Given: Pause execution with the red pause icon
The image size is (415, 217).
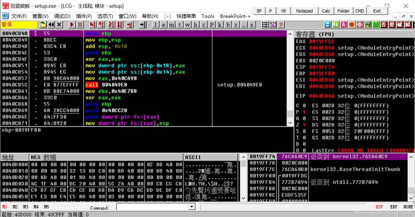Looking at the screenshot, I should (80, 25).
